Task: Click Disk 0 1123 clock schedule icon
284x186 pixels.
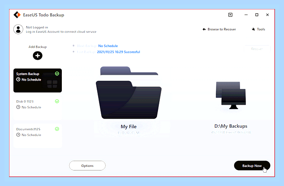Action: click(x=18, y=107)
